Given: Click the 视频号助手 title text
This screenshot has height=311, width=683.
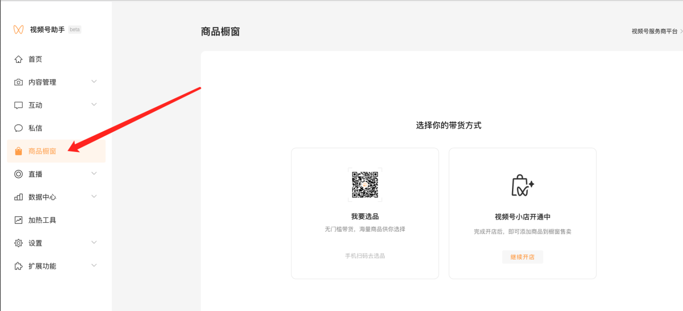Looking at the screenshot, I should click(x=47, y=30).
